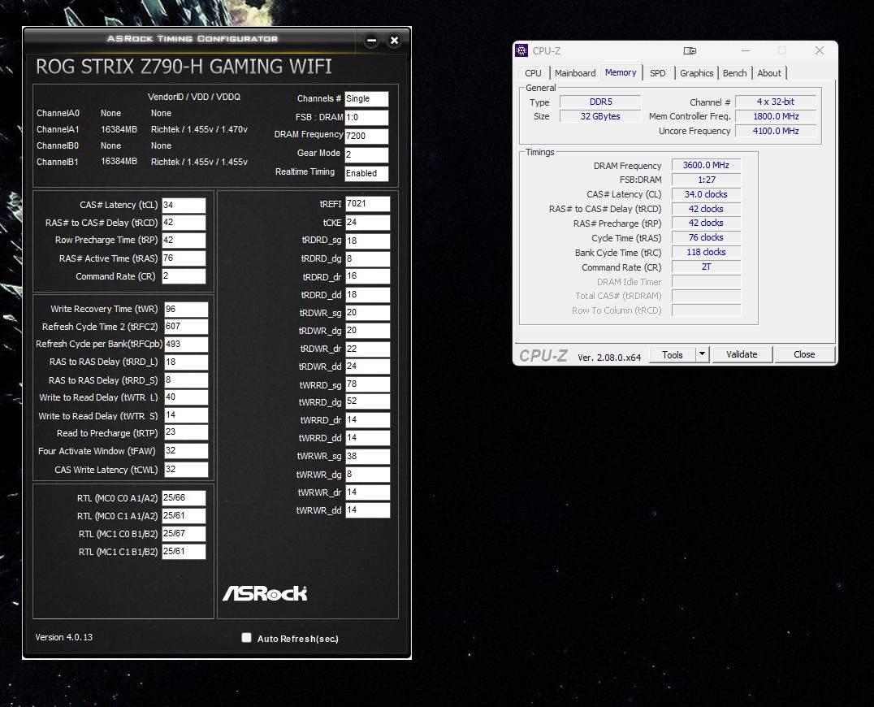Click the tWRWR_sg field showing 38

pos(368,456)
